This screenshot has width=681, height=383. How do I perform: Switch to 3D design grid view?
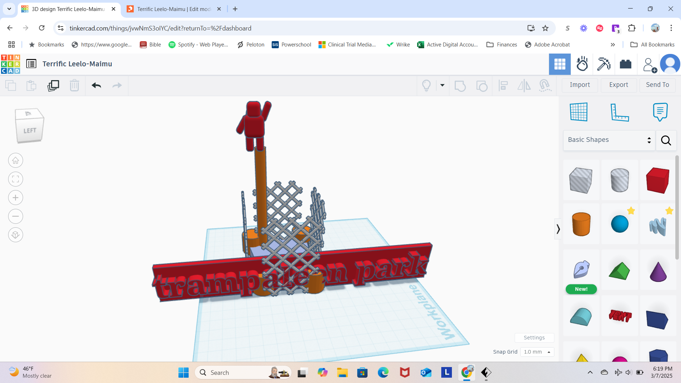(x=560, y=64)
